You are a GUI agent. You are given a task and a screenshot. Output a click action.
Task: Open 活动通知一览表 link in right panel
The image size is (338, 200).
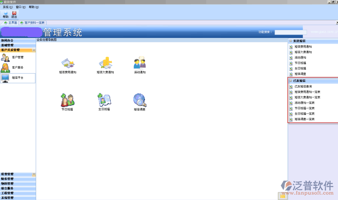pyautogui.click(x=304, y=103)
